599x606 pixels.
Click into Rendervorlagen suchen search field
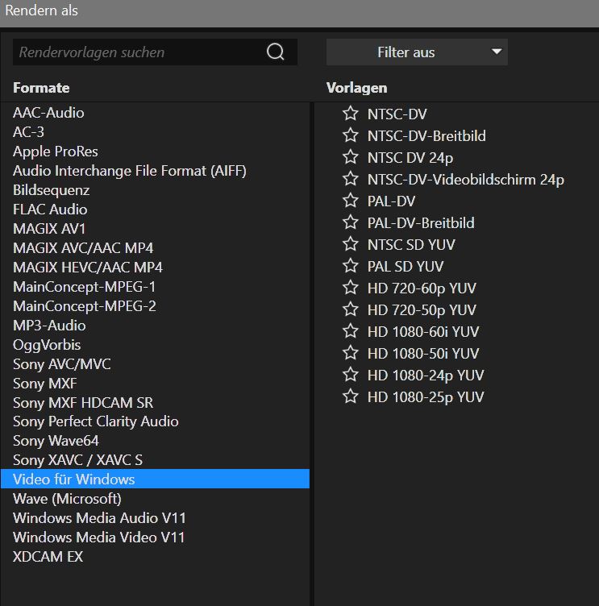[137, 52]
